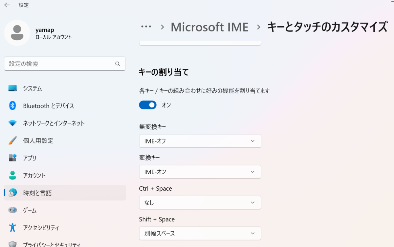The height and width of the screenshot is (247, 394).
Task: Click the back arrow icon
Action: coord(7,5)
